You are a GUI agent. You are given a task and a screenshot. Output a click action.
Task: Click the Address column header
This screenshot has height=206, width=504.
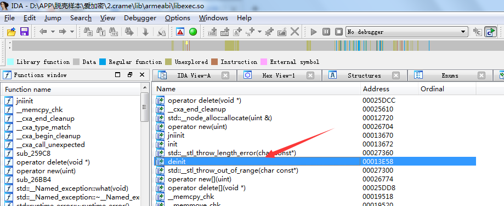pyautogui.click(x=389, y=89)
